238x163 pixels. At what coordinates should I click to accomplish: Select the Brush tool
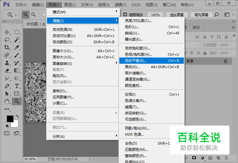tap(17, 55)
